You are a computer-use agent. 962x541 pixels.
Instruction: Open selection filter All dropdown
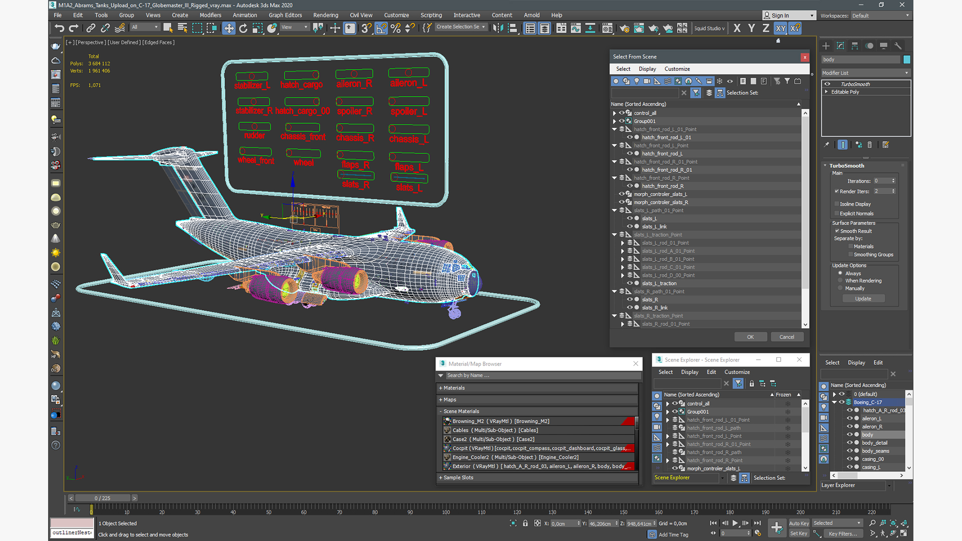(x=145, y=27)
